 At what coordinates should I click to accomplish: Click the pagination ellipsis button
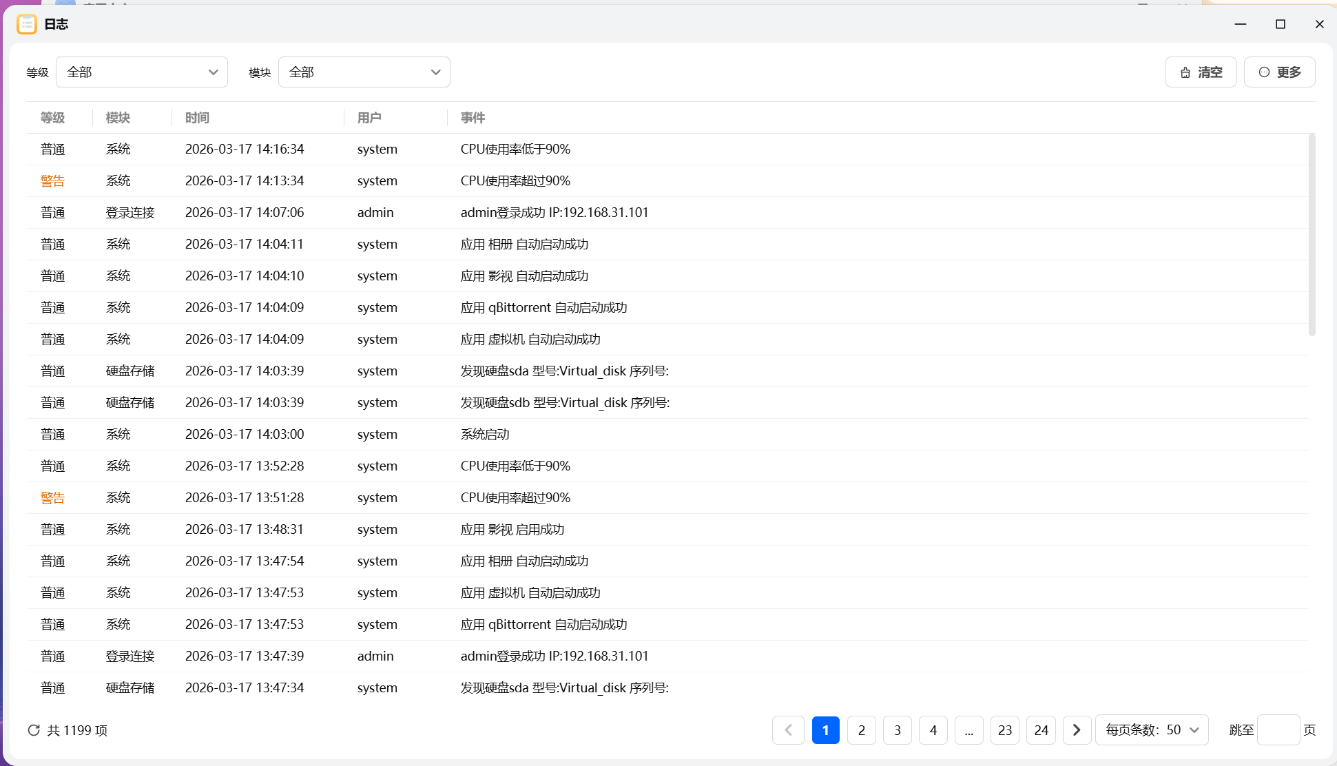tap(968, 730)
